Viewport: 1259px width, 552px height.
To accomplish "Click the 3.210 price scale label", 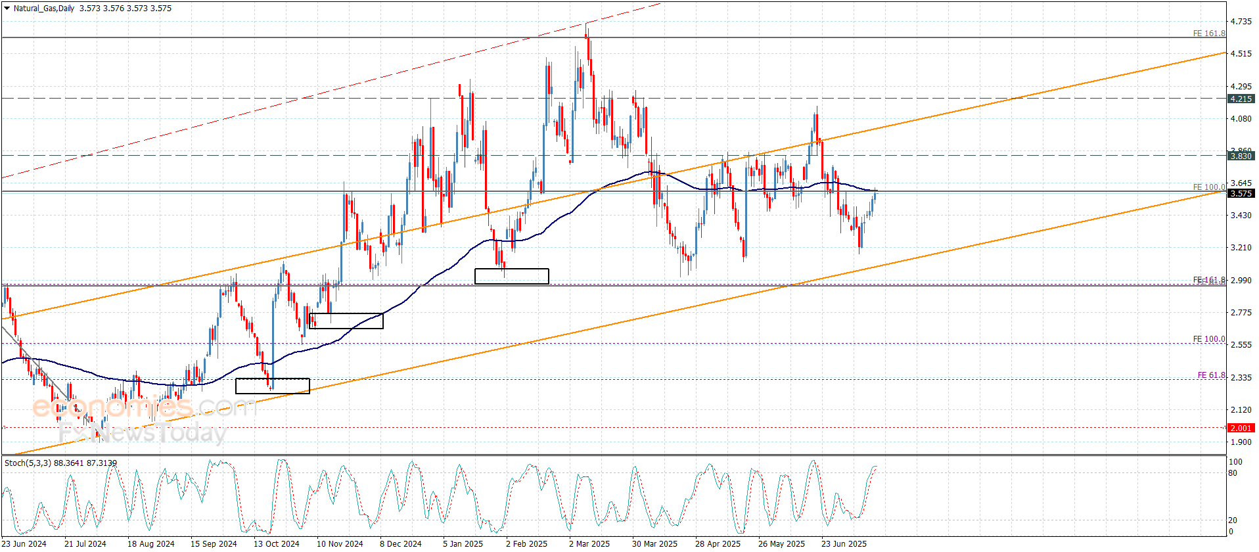I will pyautogui.click(x=1241, y=248).
